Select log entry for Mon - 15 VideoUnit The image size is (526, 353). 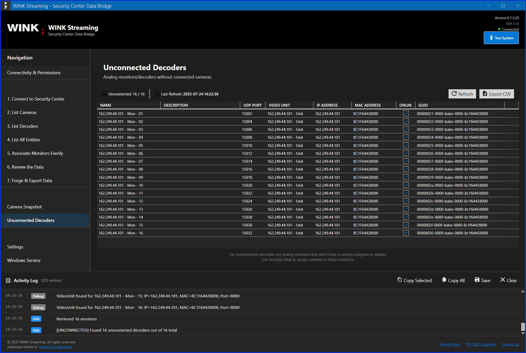261,296
